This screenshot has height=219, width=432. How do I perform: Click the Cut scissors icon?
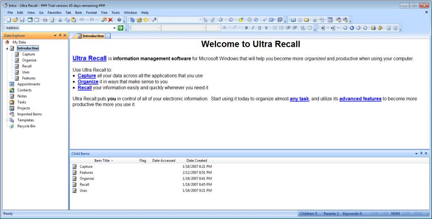60,20
